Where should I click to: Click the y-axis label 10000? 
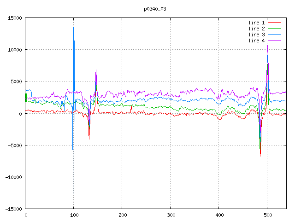[15, 50]
